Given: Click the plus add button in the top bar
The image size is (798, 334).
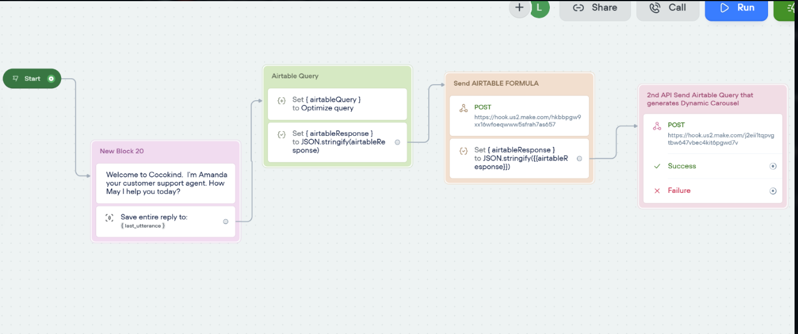Looking at the screenshot, I should click(x=519, y=7).
